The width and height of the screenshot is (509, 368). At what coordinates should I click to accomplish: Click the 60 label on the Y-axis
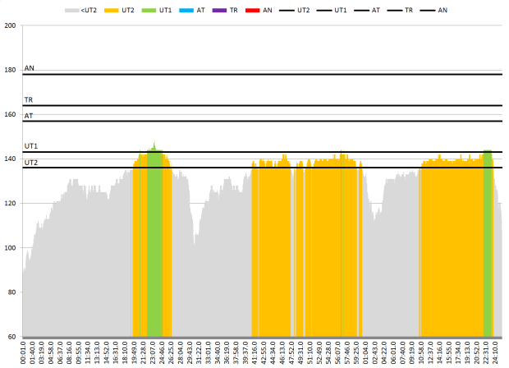click(12, 336)
